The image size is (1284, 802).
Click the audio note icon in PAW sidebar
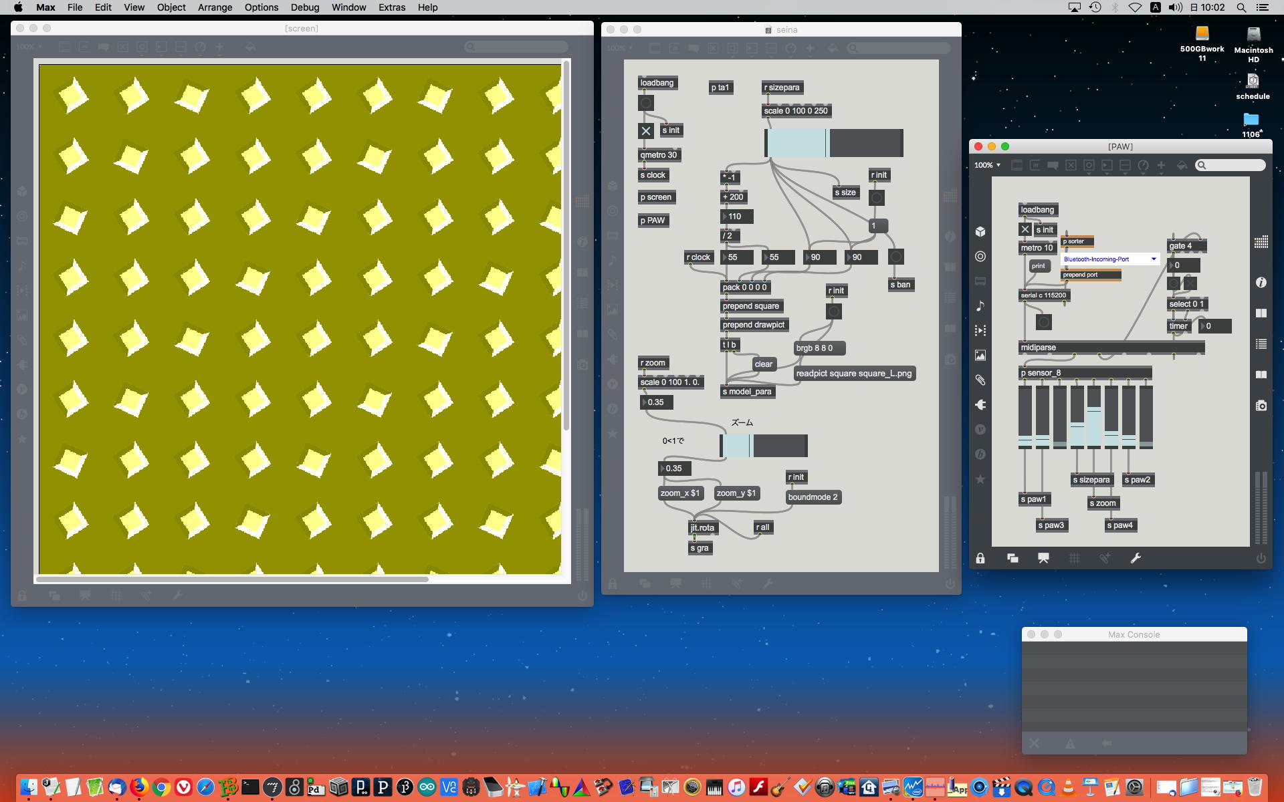[x=980, y=306]
